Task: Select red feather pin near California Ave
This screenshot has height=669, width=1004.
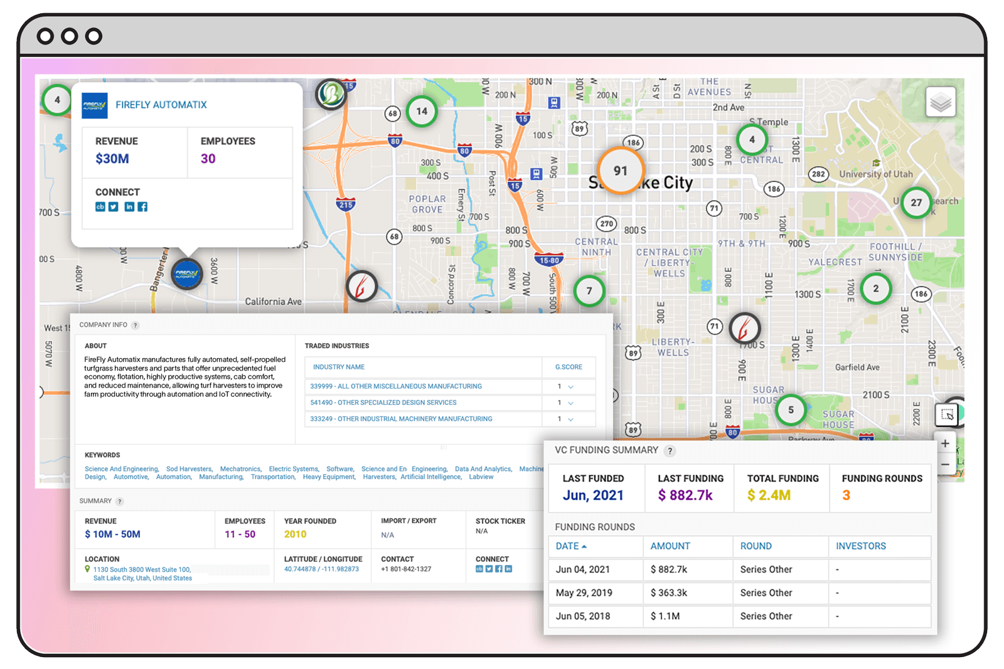Action: coord(362,287)
